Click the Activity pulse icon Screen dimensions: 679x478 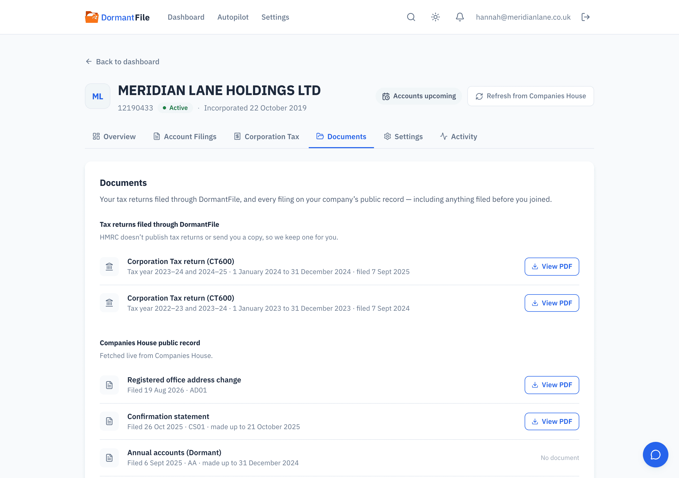(x=443, y=136)
